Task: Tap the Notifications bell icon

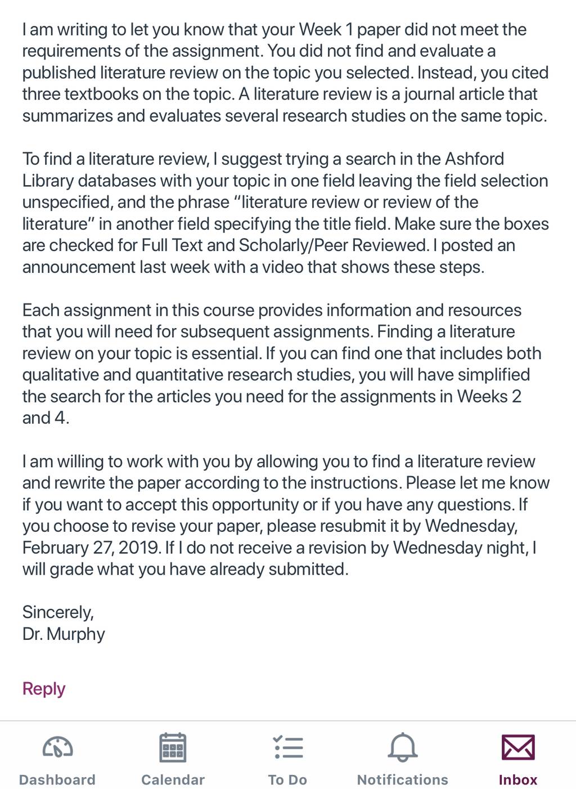Action: [x=403, y=747]
